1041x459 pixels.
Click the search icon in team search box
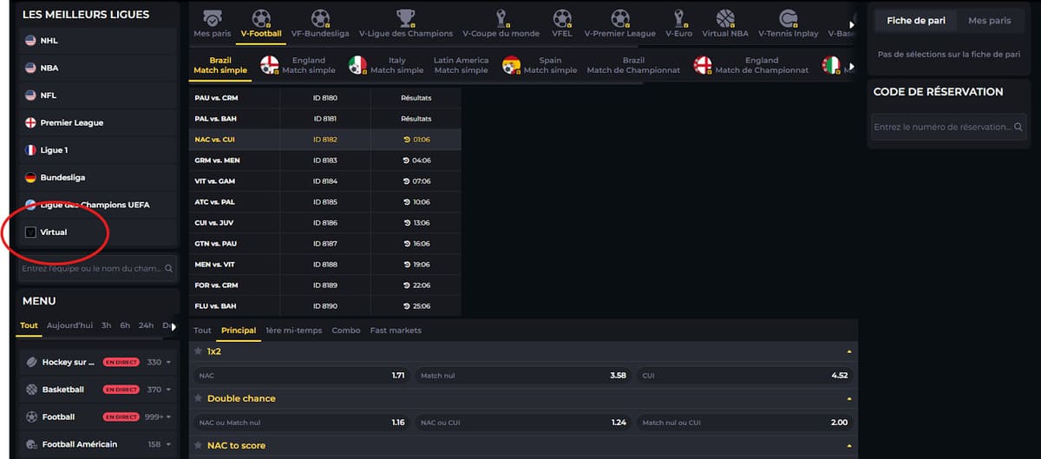pos(169,269)
